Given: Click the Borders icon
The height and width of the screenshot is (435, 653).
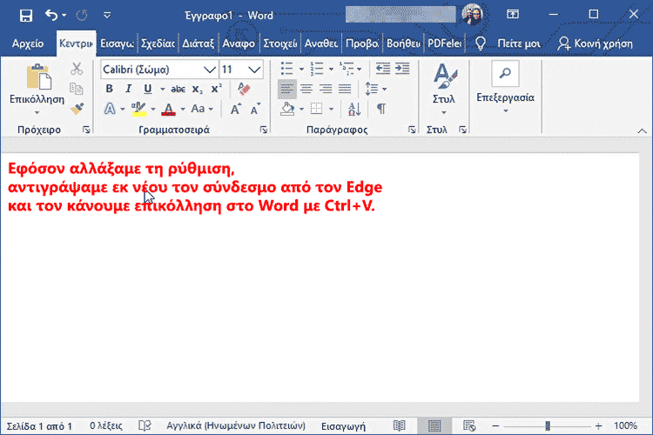Looking at the screenshot, I should 317,109.
